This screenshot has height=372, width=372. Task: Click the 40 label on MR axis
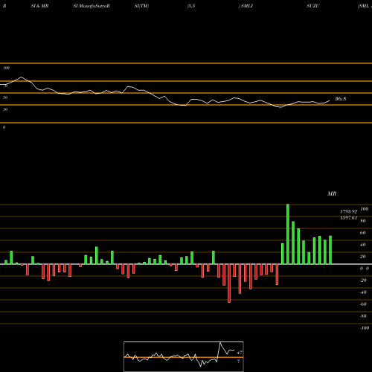[x=363, y=244]
